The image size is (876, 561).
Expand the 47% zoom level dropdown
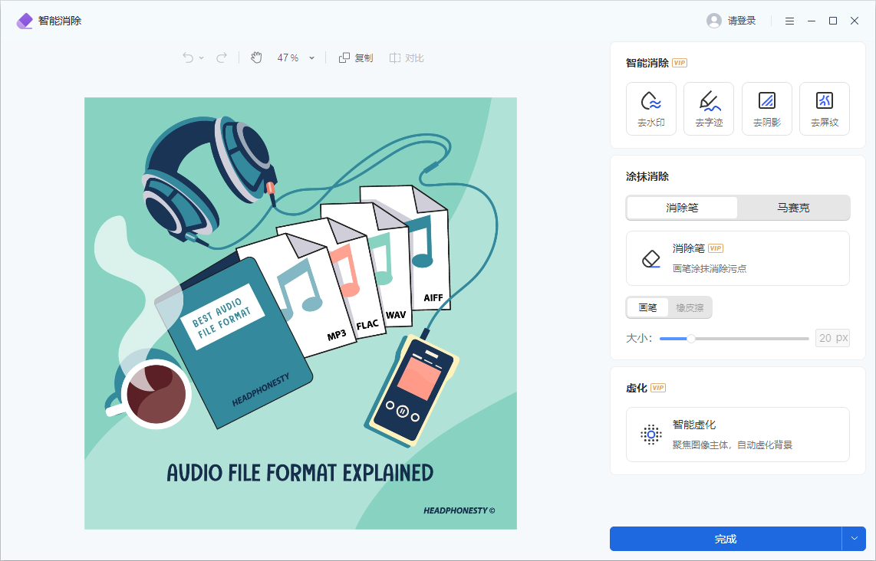311,58
